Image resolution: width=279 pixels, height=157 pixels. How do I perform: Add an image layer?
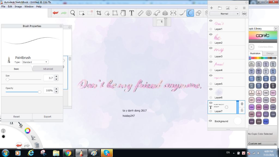(x=228, y=8)
